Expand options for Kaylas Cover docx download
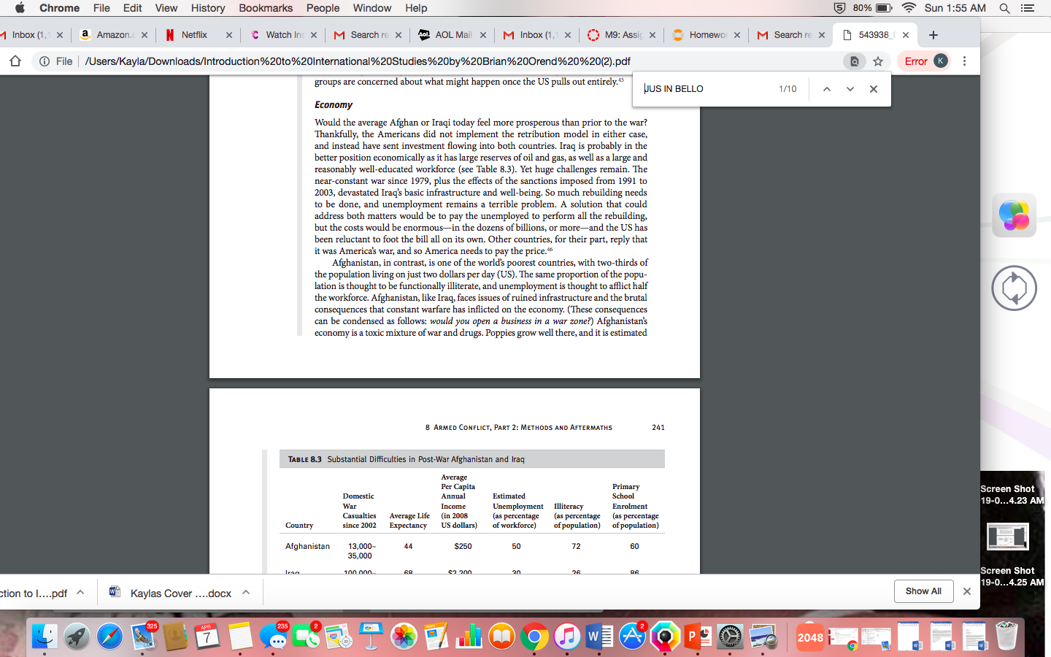This screenshot has height=657, width=1051. pyautogui.click(x=246, y=593)
